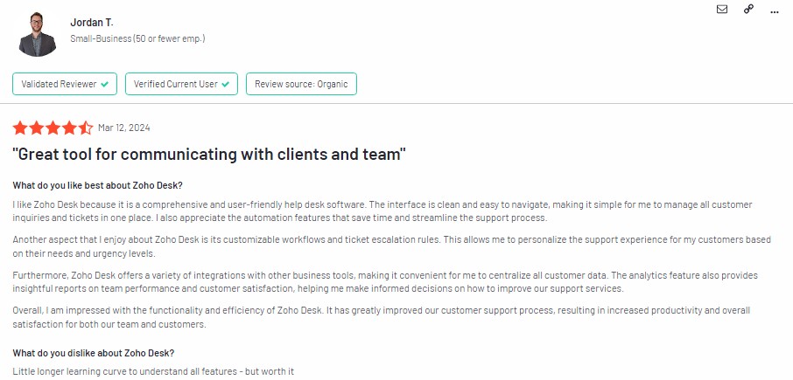Image resolution: width=793 pixels, height=380 pixels.
Task: Click the review date Mar 12, 2024
Action: point(124,128)
